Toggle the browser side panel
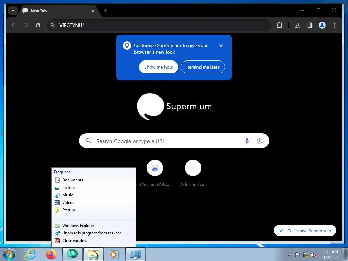The width and height of the screenshot is (348, 261). click(310, 25)
